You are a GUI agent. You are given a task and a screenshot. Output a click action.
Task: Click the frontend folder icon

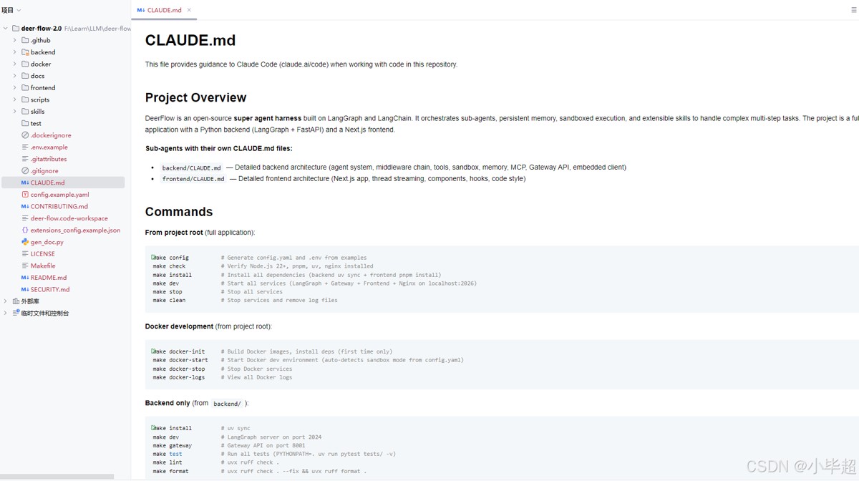pyautogui.click(x=25, y=87)
